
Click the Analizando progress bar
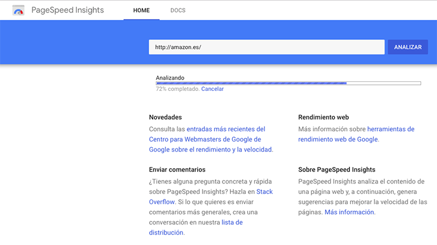coord(288,83)
